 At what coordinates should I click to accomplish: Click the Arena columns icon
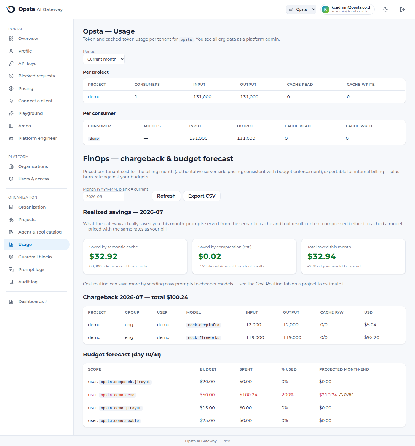tap(11, 126)
